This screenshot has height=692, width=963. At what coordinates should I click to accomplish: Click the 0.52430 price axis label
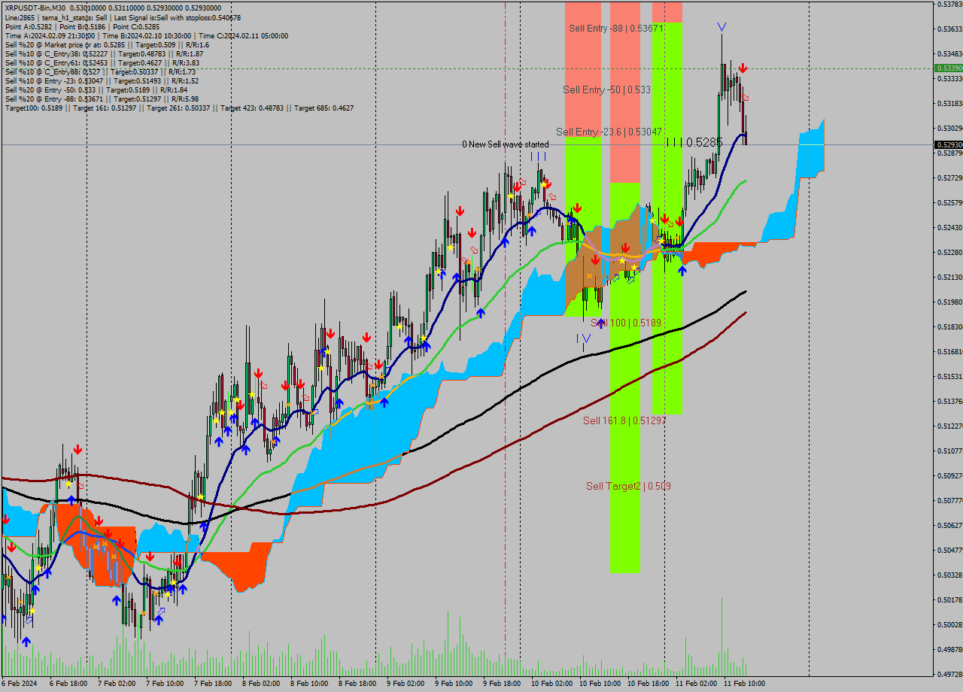click(x=949, y=228)
